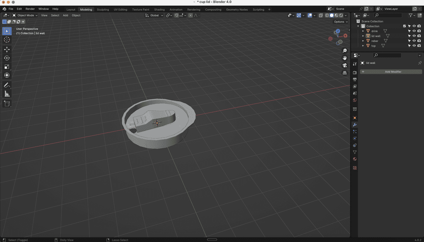Expand the reber object in outliner
The height and width of the screenshot is (242, 424).
[x=363, y=41]
